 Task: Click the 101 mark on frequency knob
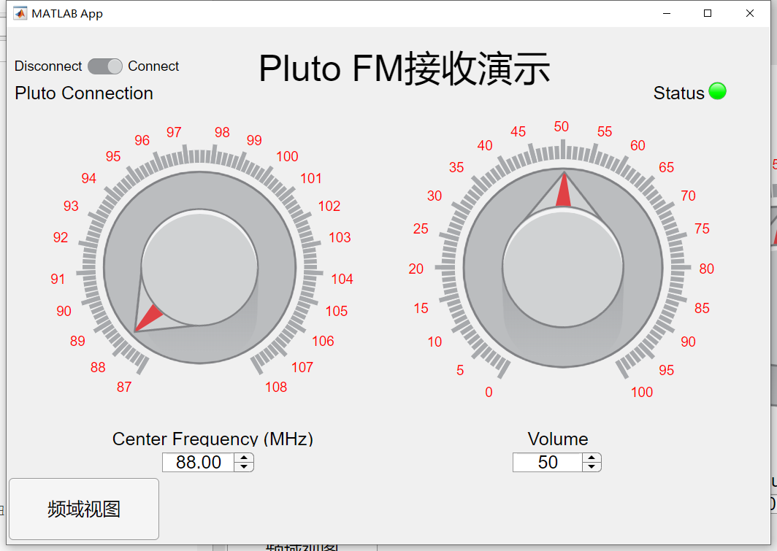[x=311, y=178]
